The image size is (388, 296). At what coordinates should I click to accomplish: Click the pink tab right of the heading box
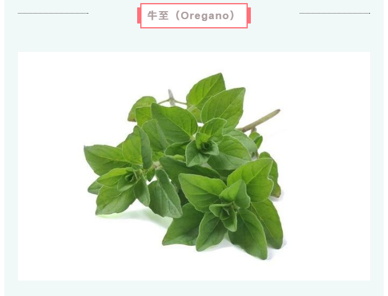[x=249, y=15]
